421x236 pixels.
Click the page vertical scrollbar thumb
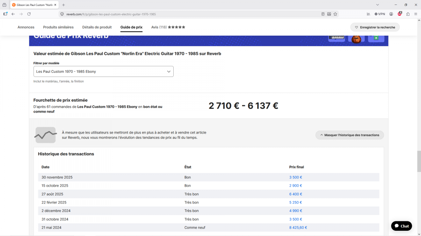pos(419,161)
